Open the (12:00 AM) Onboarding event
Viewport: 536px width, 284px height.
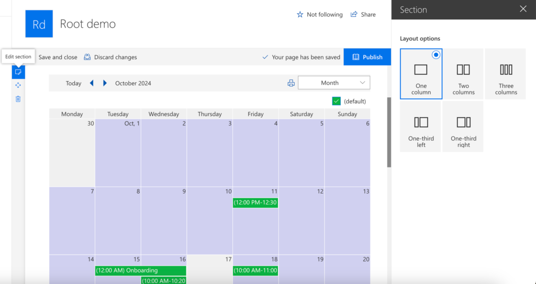point(140,270)
